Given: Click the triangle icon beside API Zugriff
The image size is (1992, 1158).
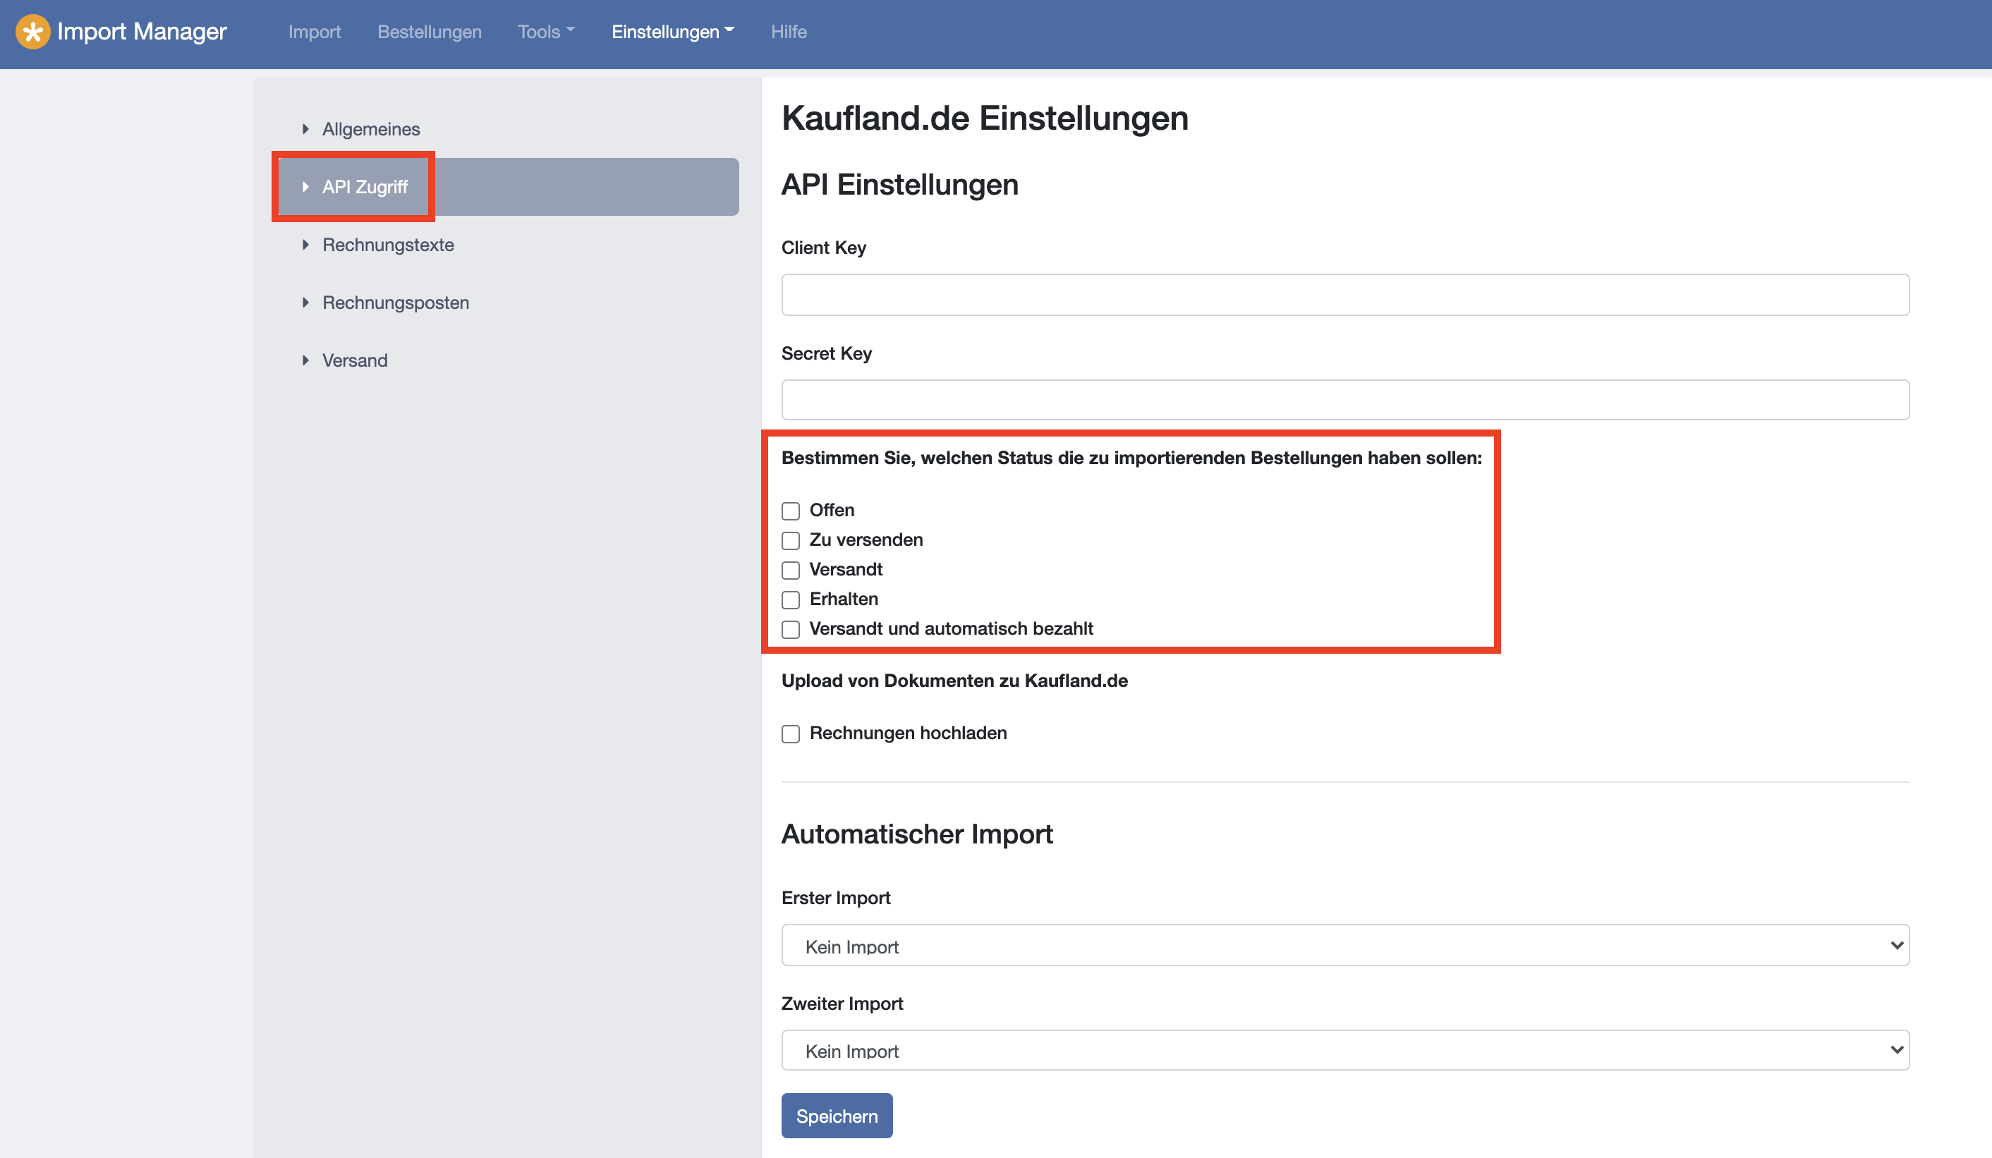Looking at the screenshot, I should tap(305, 188).
